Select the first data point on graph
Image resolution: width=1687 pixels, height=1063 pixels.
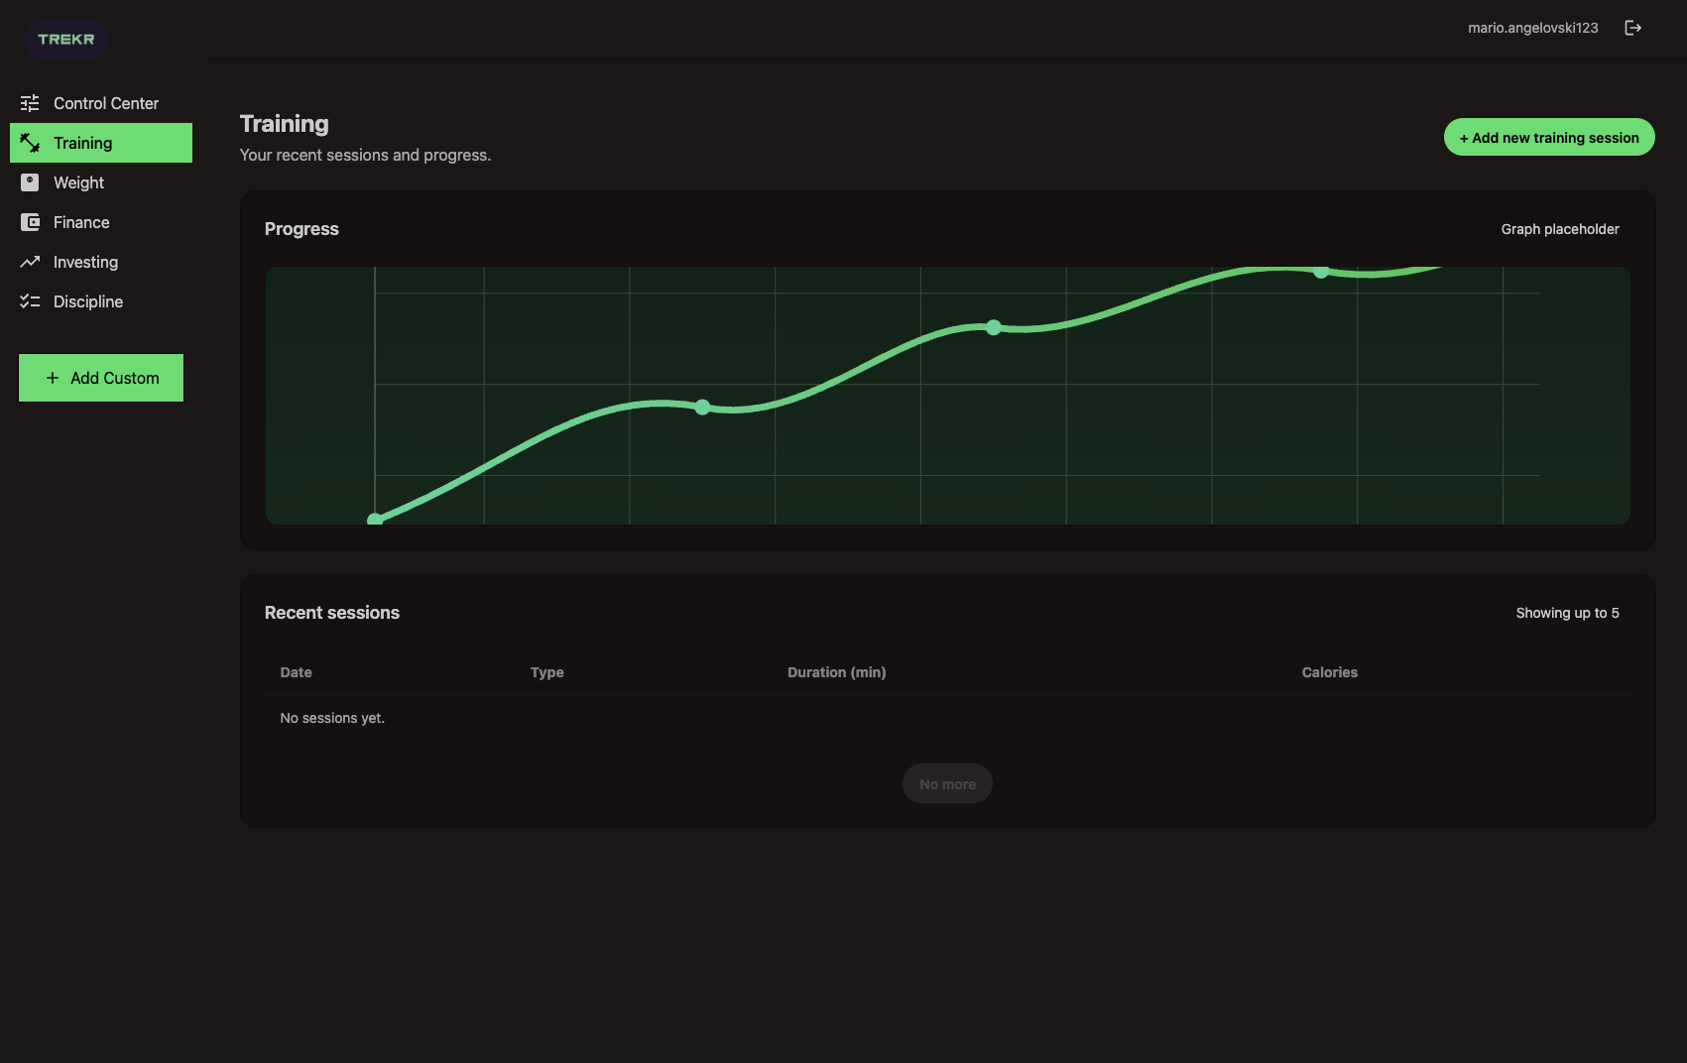[375, 520]
